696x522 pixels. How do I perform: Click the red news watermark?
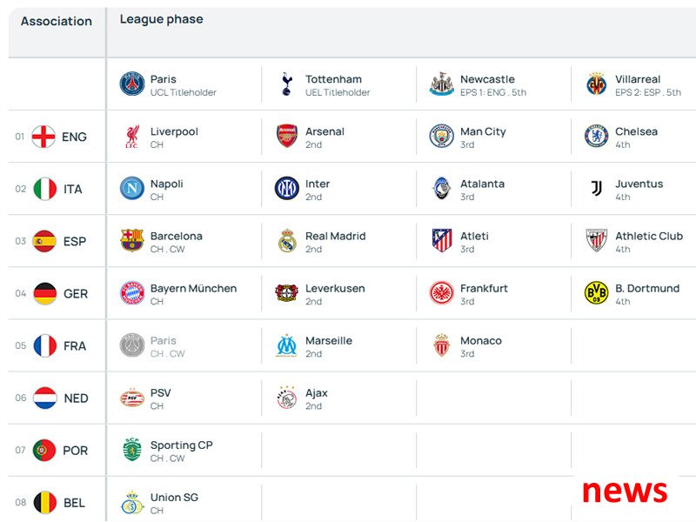[625, 492]
